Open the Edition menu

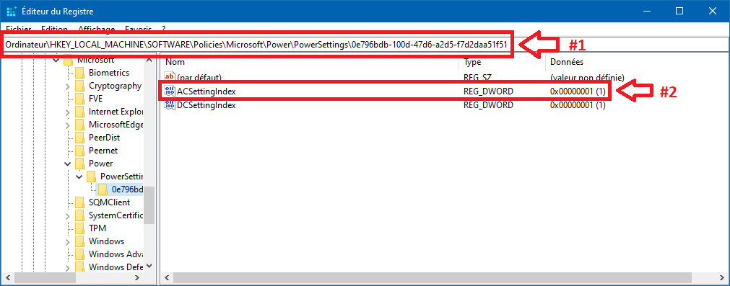(x=54, y=29)
